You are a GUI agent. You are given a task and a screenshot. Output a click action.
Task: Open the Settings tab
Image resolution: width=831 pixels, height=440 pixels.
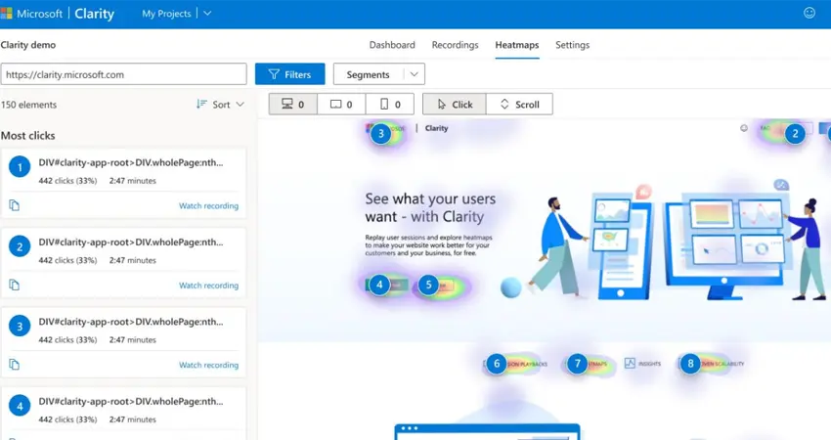[572, 45]
